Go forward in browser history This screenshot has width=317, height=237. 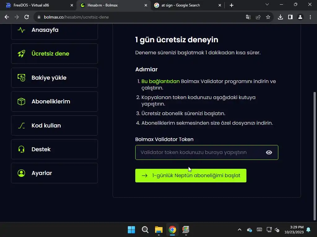(17, 17)
